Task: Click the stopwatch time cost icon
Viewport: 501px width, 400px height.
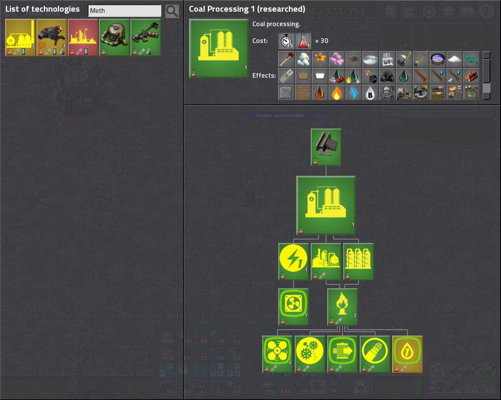Action: (286, 41)
